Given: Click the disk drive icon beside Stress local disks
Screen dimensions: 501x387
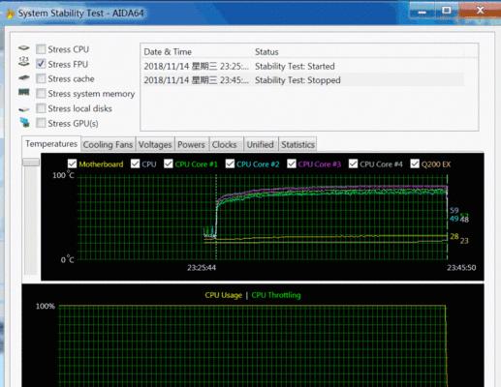Looking at the screenshot, I should click(x=24, y=109).
